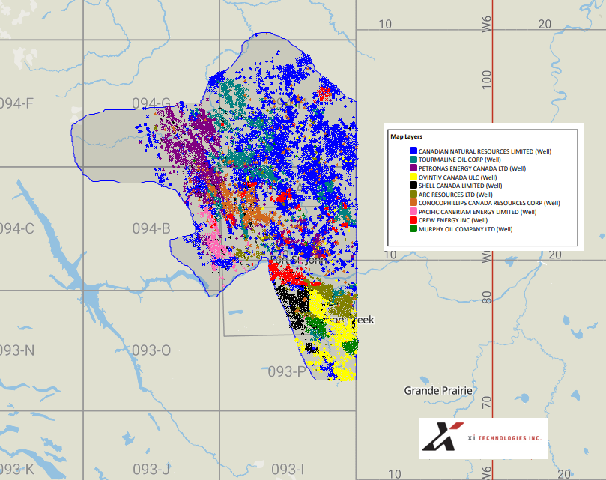Select the blue Canadian Natural Resources swatch icon

point(413,149)
